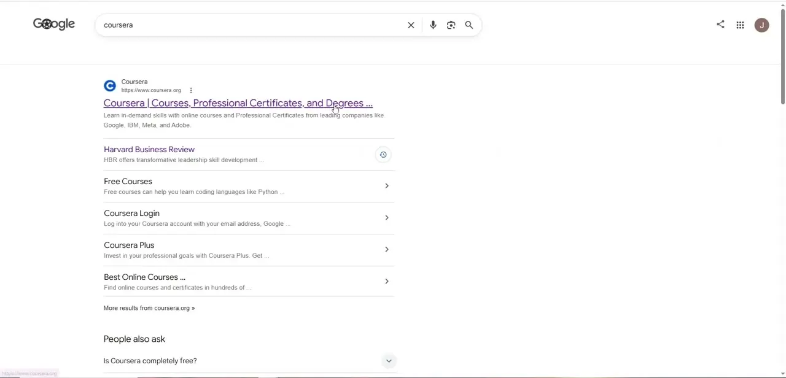786x378 pixels.
Task: Click the chevron beside Best Online Courses
Action: click(387, 282)
